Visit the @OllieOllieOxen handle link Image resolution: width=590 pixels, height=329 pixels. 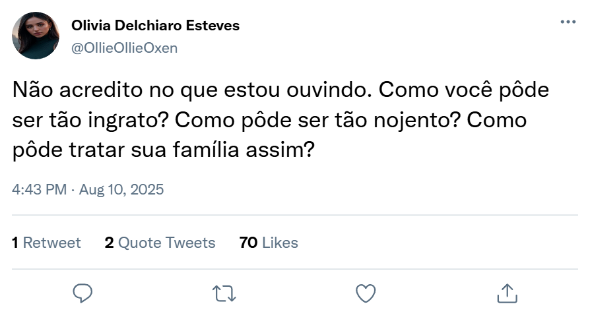point(125,47)
